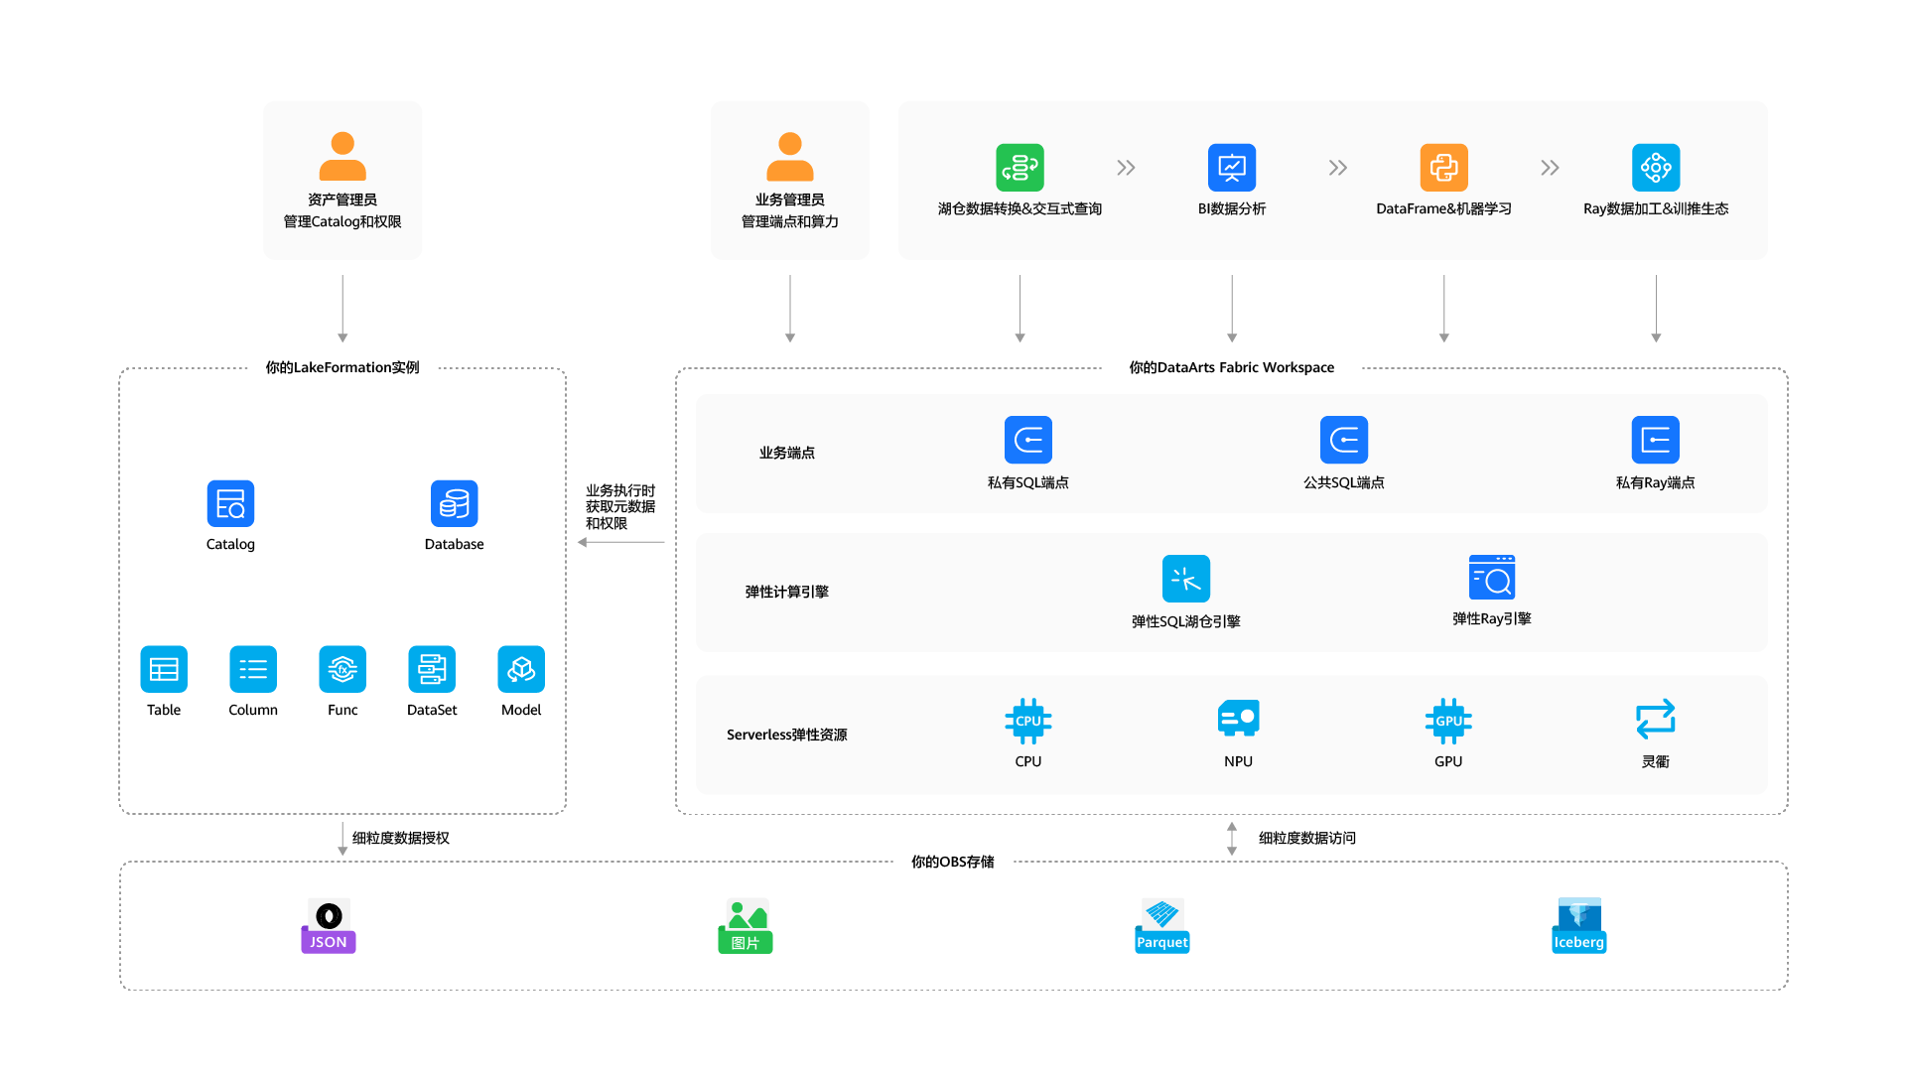Click the NPU resource icon

pyautogui.click(x=1238, y=719)
